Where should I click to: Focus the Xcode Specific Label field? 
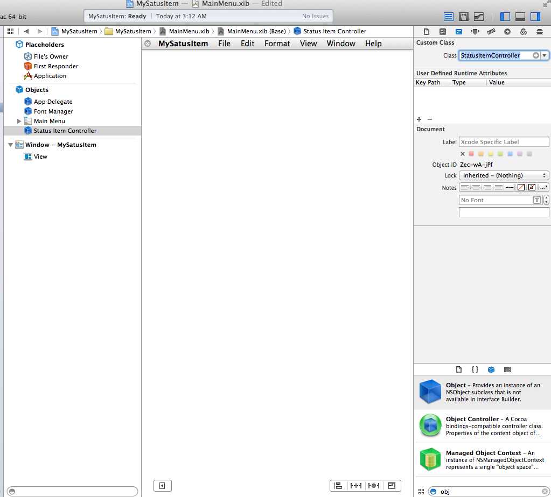tap(504, 142)
